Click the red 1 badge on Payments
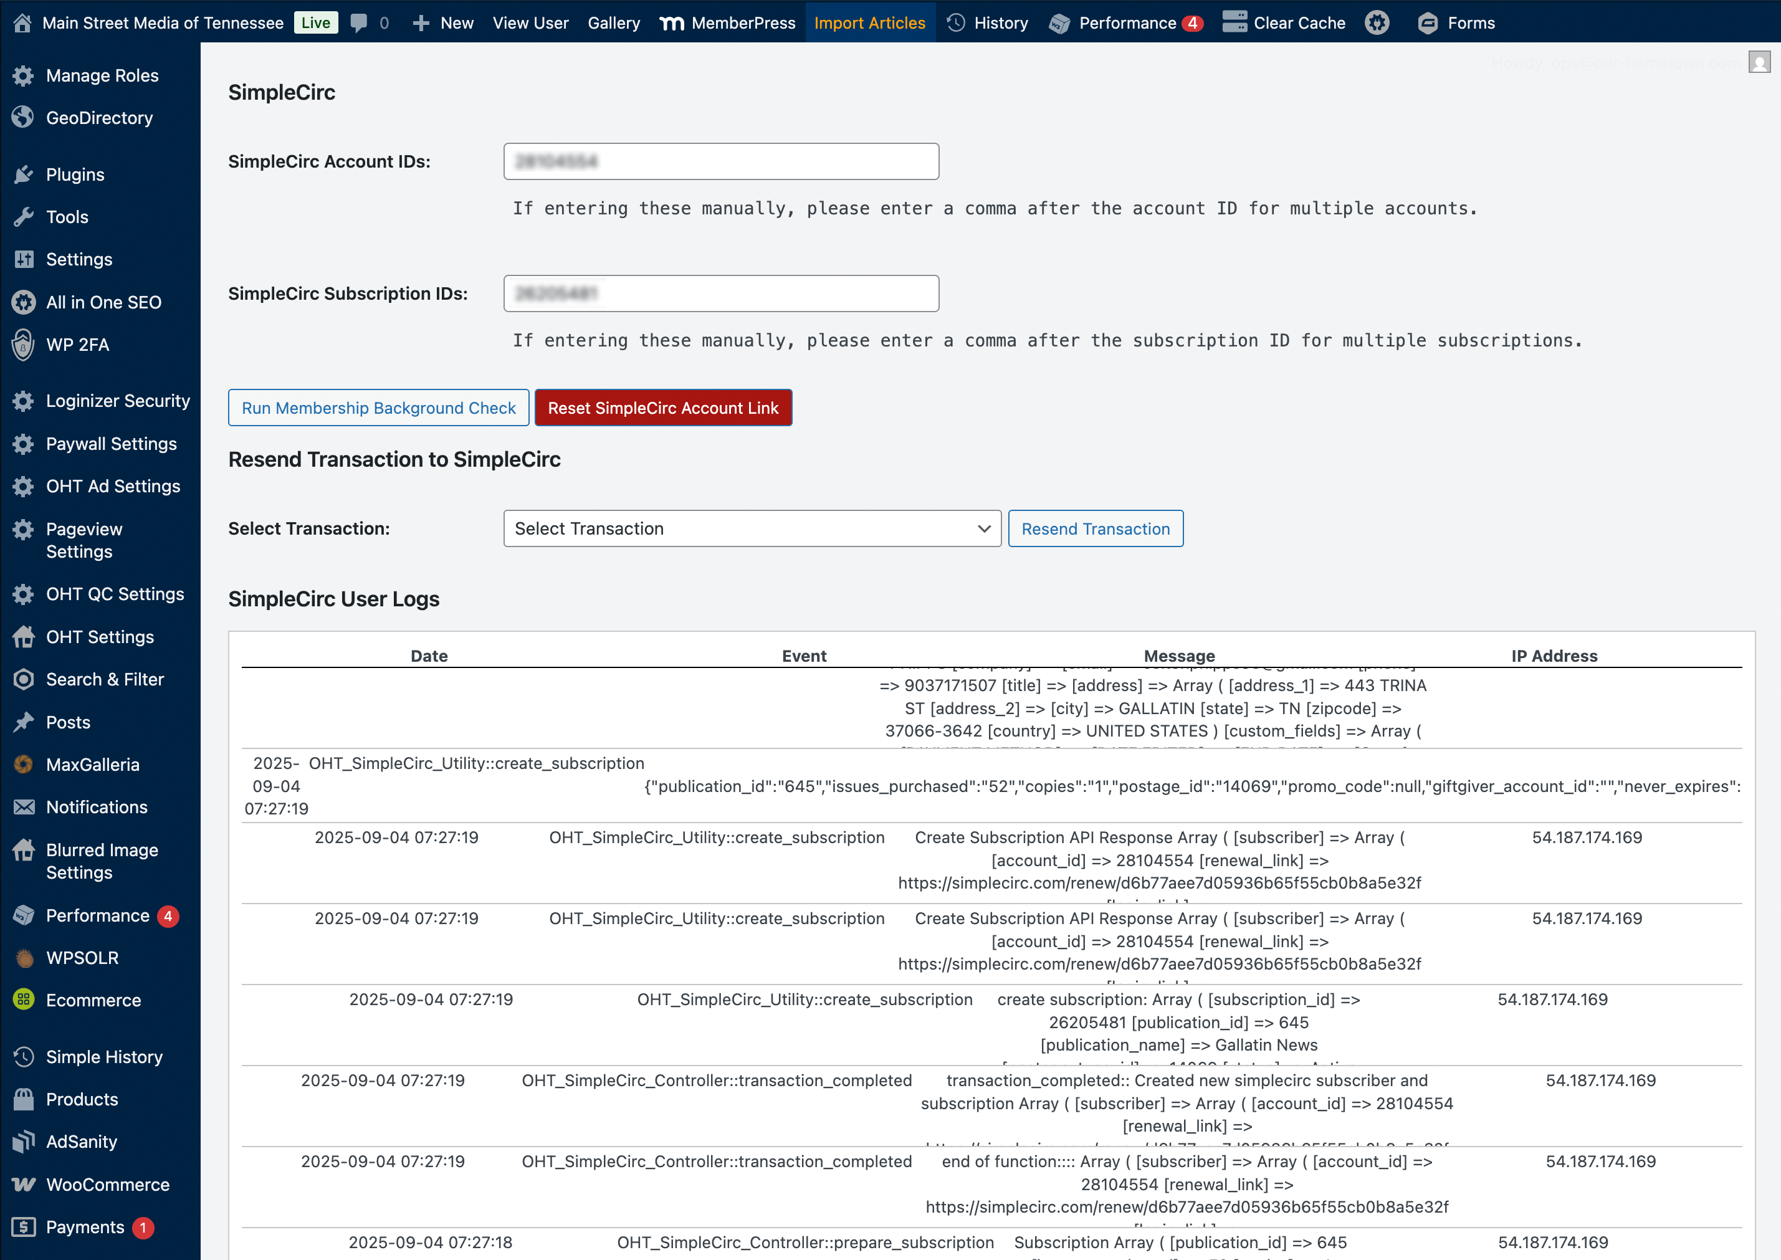 tap(143, 1228)
